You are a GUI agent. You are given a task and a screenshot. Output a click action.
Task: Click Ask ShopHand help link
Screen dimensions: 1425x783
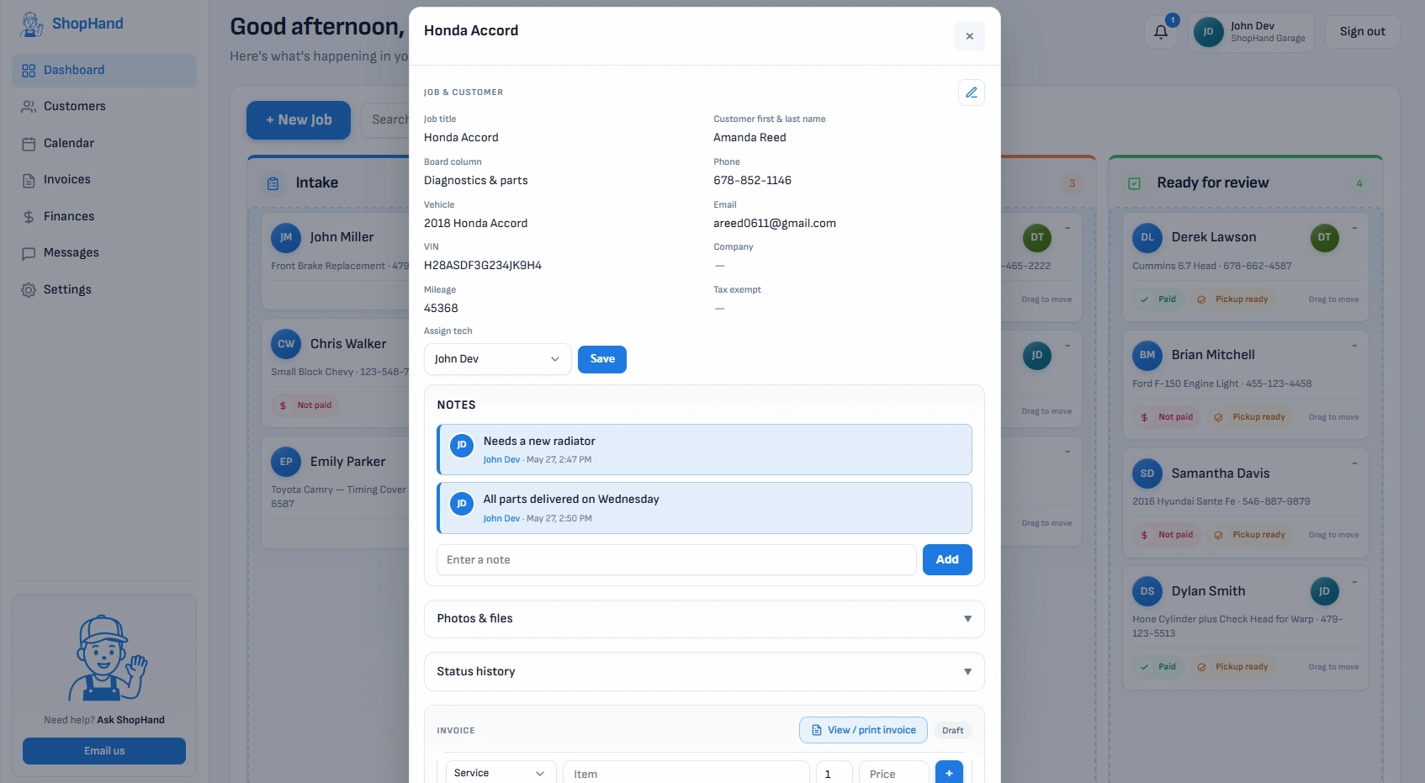[x=130, y=720]
